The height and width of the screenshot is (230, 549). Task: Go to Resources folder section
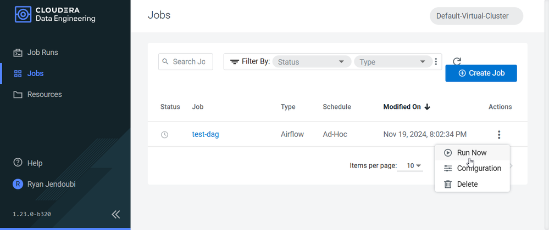[37, 95]
